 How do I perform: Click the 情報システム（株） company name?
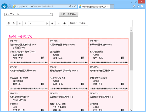pos(58,104)
